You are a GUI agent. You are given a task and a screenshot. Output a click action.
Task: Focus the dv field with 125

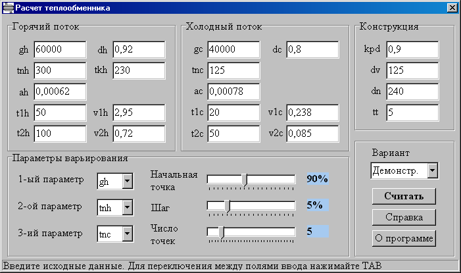click(412, 70)
